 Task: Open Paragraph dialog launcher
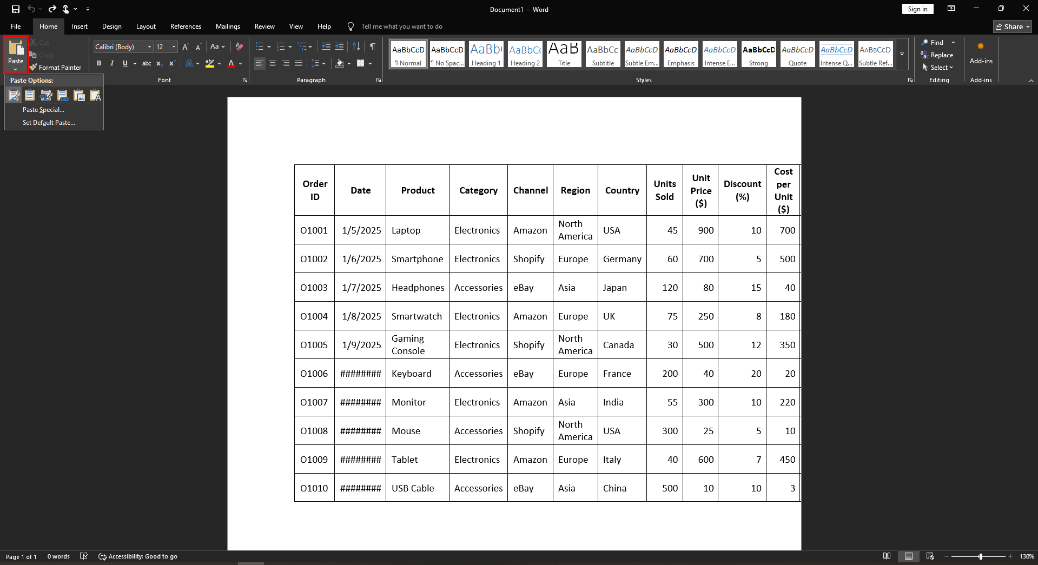(x=379, y=80)
